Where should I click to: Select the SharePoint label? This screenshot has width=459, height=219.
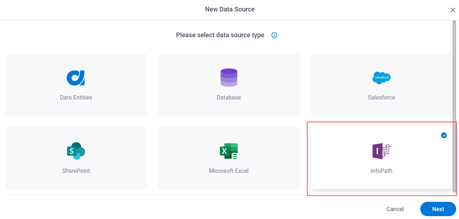[76, 171]
